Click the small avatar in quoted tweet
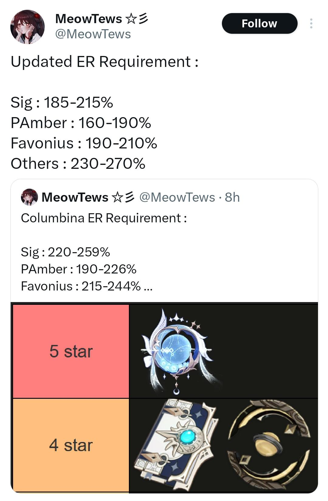The width and height of the screenshot is (328, 501). pos(29,197)
